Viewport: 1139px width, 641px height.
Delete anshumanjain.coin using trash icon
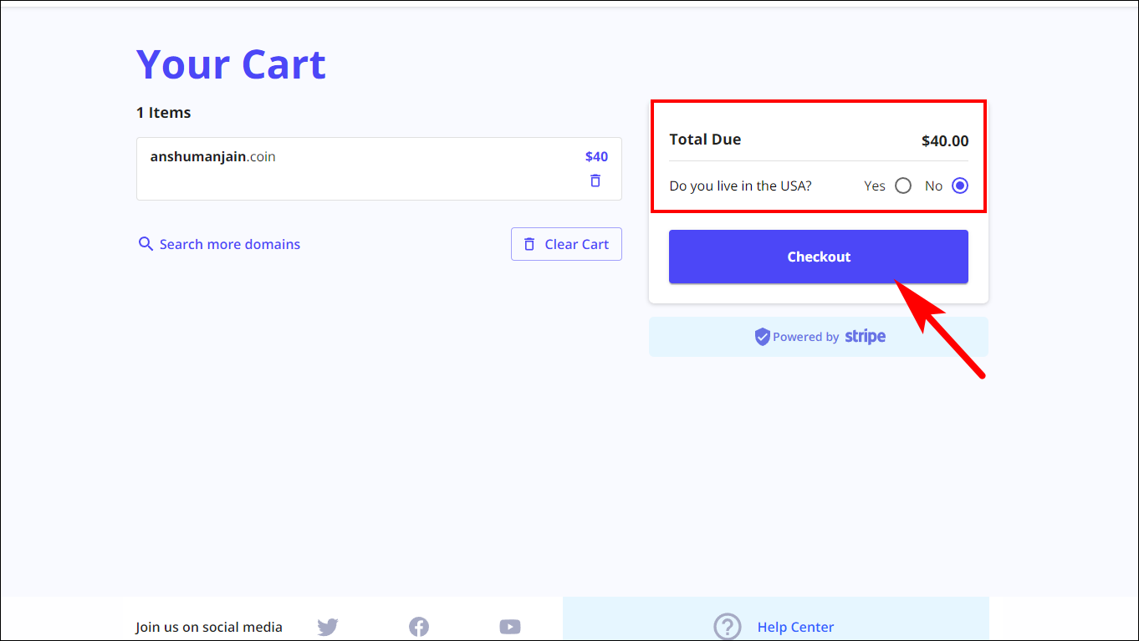(595, 181)
